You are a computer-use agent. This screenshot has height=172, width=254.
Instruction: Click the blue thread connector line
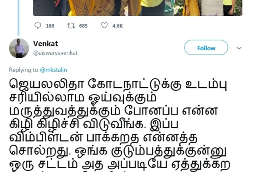[x=19, y=17]
